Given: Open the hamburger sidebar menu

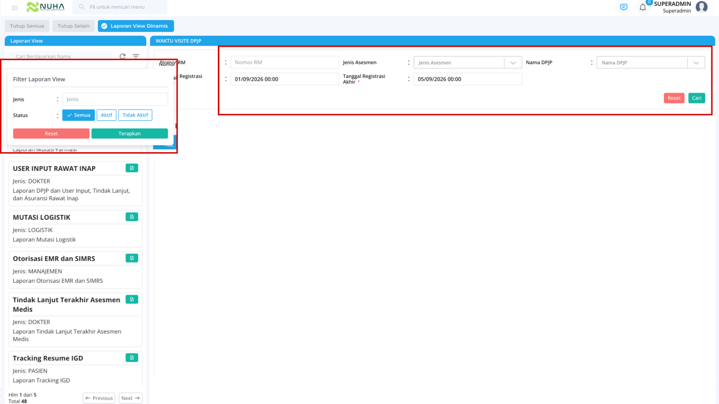Looking at the screenshot, I should [x=14, y=8].
